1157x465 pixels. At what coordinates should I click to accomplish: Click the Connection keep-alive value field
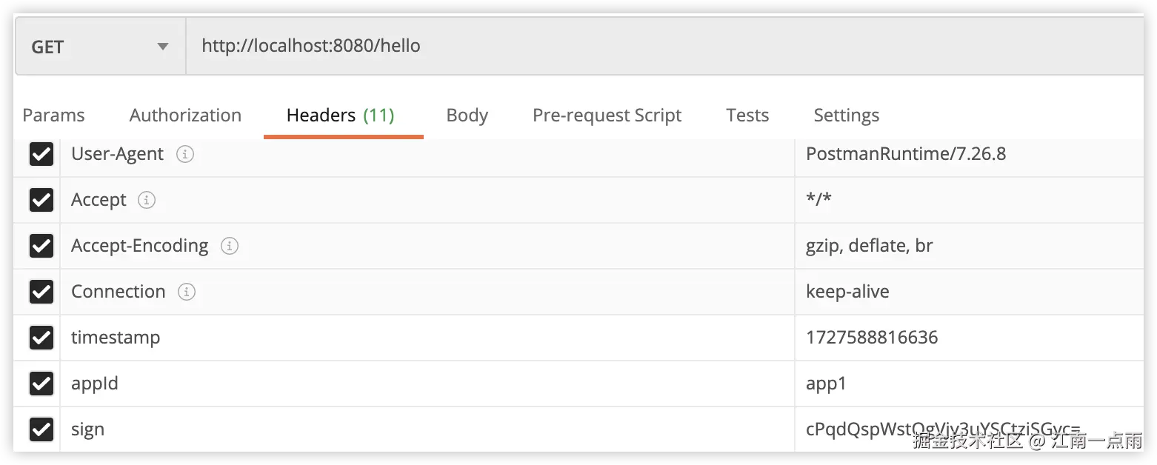click(x=847, y=292)
